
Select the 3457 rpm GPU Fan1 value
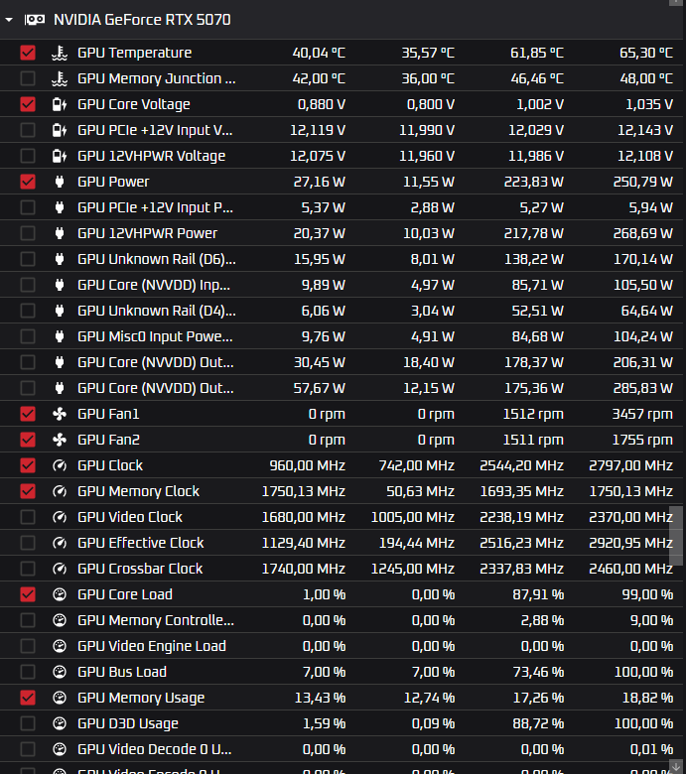pyautogui.click(x=642, y=414)
